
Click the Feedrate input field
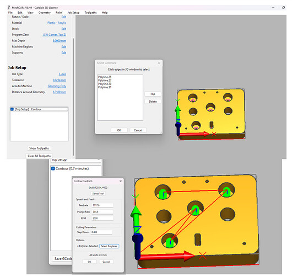tap(102, 205)
